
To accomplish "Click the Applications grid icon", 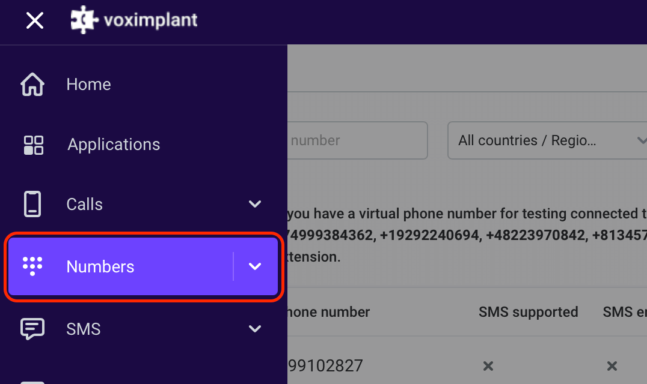I will tap(31, 144).
